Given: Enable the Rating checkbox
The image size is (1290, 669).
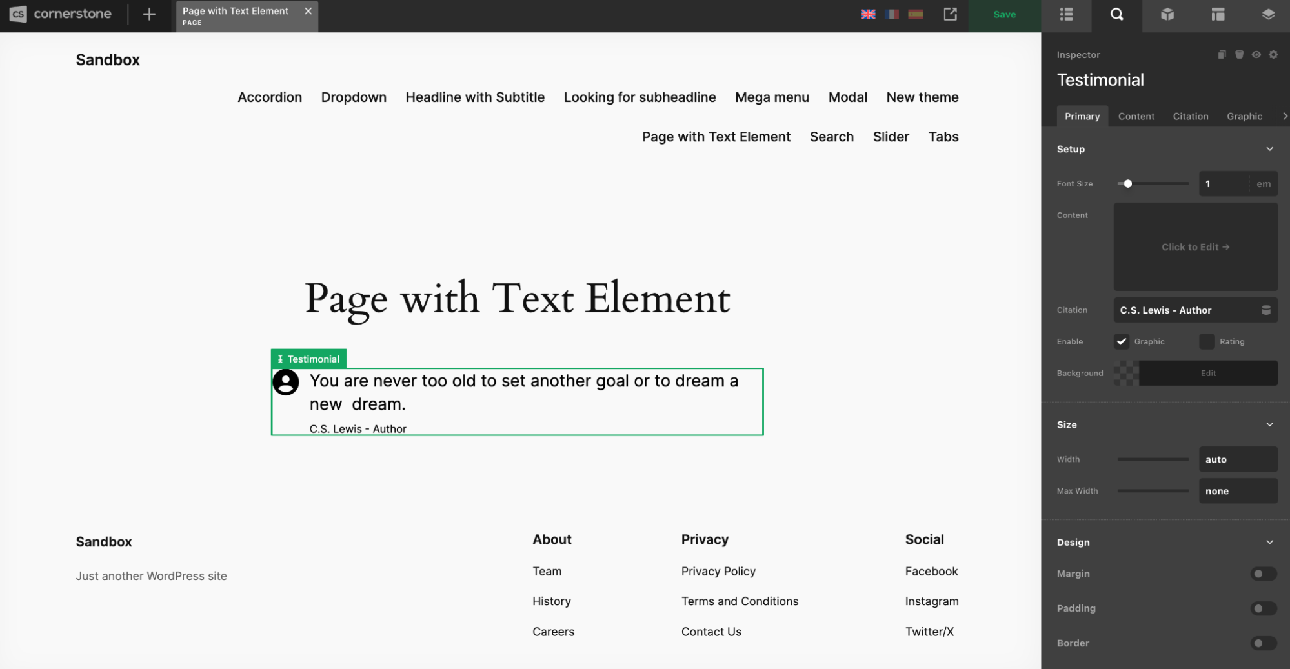Looking at the screenshot, I should click(x=1207, y=341).
